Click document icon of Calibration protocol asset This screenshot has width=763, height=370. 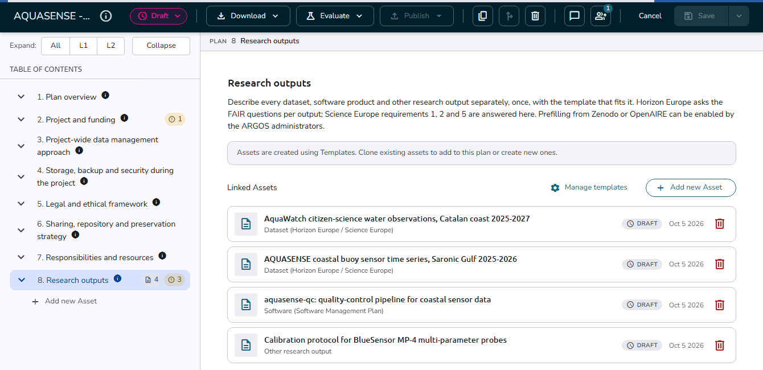tap(246, 345)
